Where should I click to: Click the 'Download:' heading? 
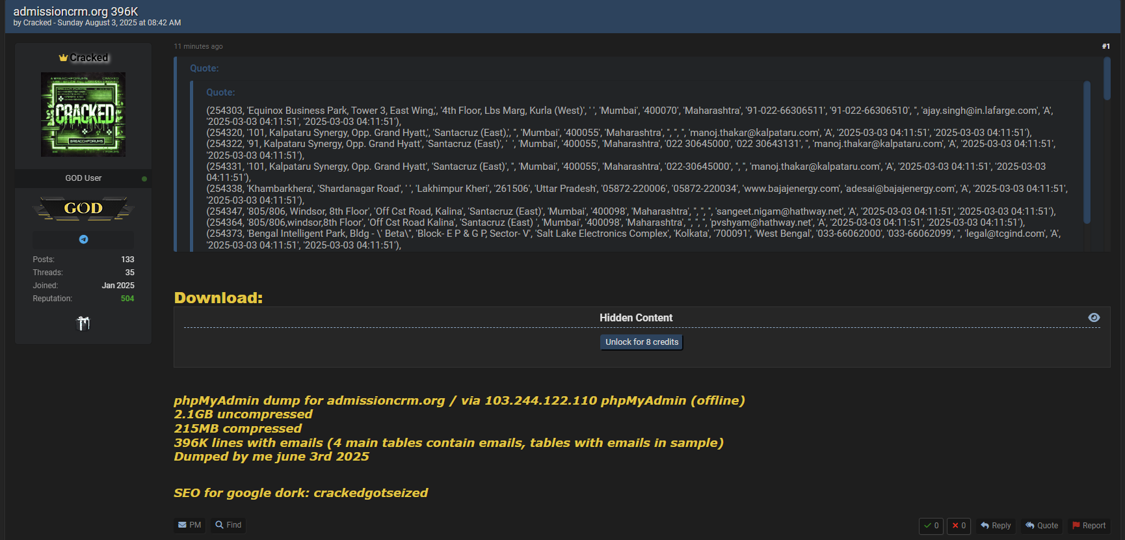click(x=218, y=298)
